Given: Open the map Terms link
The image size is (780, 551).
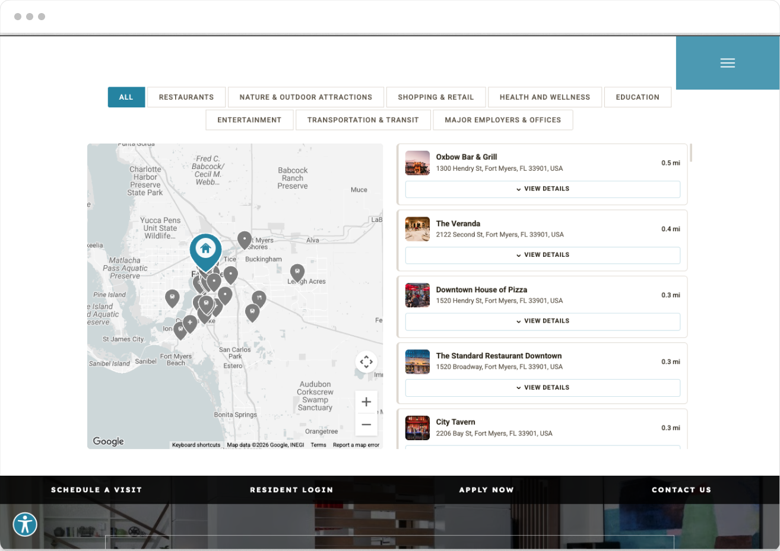Looking at the screenshot, I should point(318,445).
